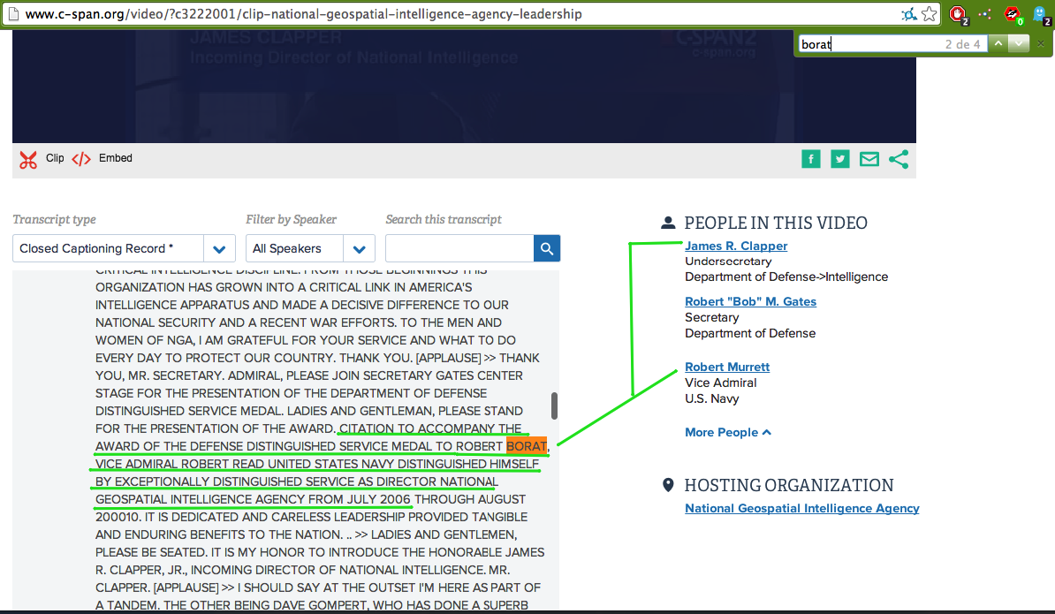Click the Search this transcript field
The width and height of the screenshot is (1055, 614).
(x=459, y=249)
